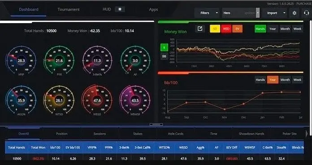Open the support headset icon
The image size is (312, 165).
pos(307,13)
